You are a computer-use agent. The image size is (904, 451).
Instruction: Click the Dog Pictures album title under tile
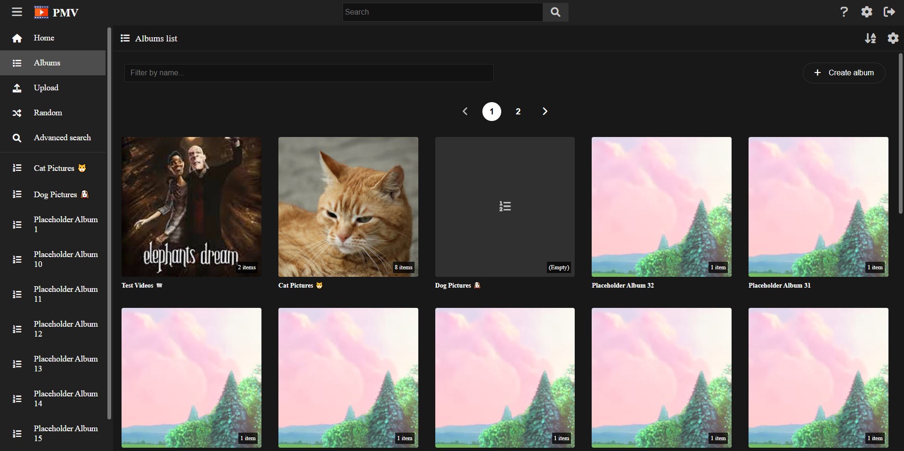pos(458,285)
